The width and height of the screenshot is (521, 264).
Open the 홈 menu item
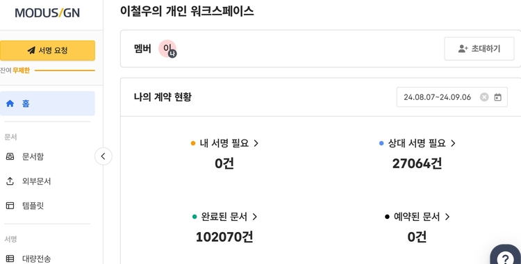pyautogui.click(x=47, y=104)
